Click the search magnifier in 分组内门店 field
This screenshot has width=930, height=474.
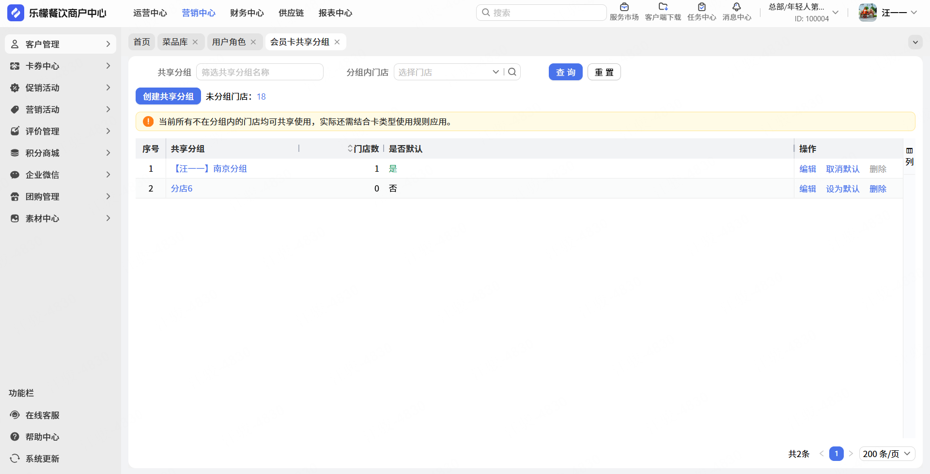point(512,72)
